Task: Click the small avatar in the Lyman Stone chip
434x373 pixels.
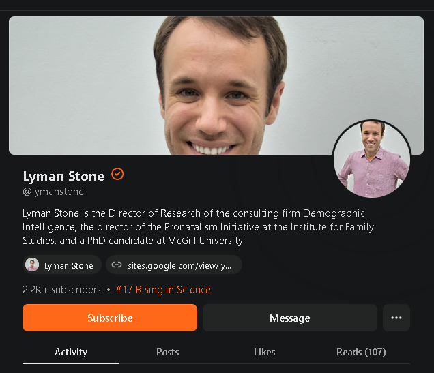Action: (x=32, y=265)
